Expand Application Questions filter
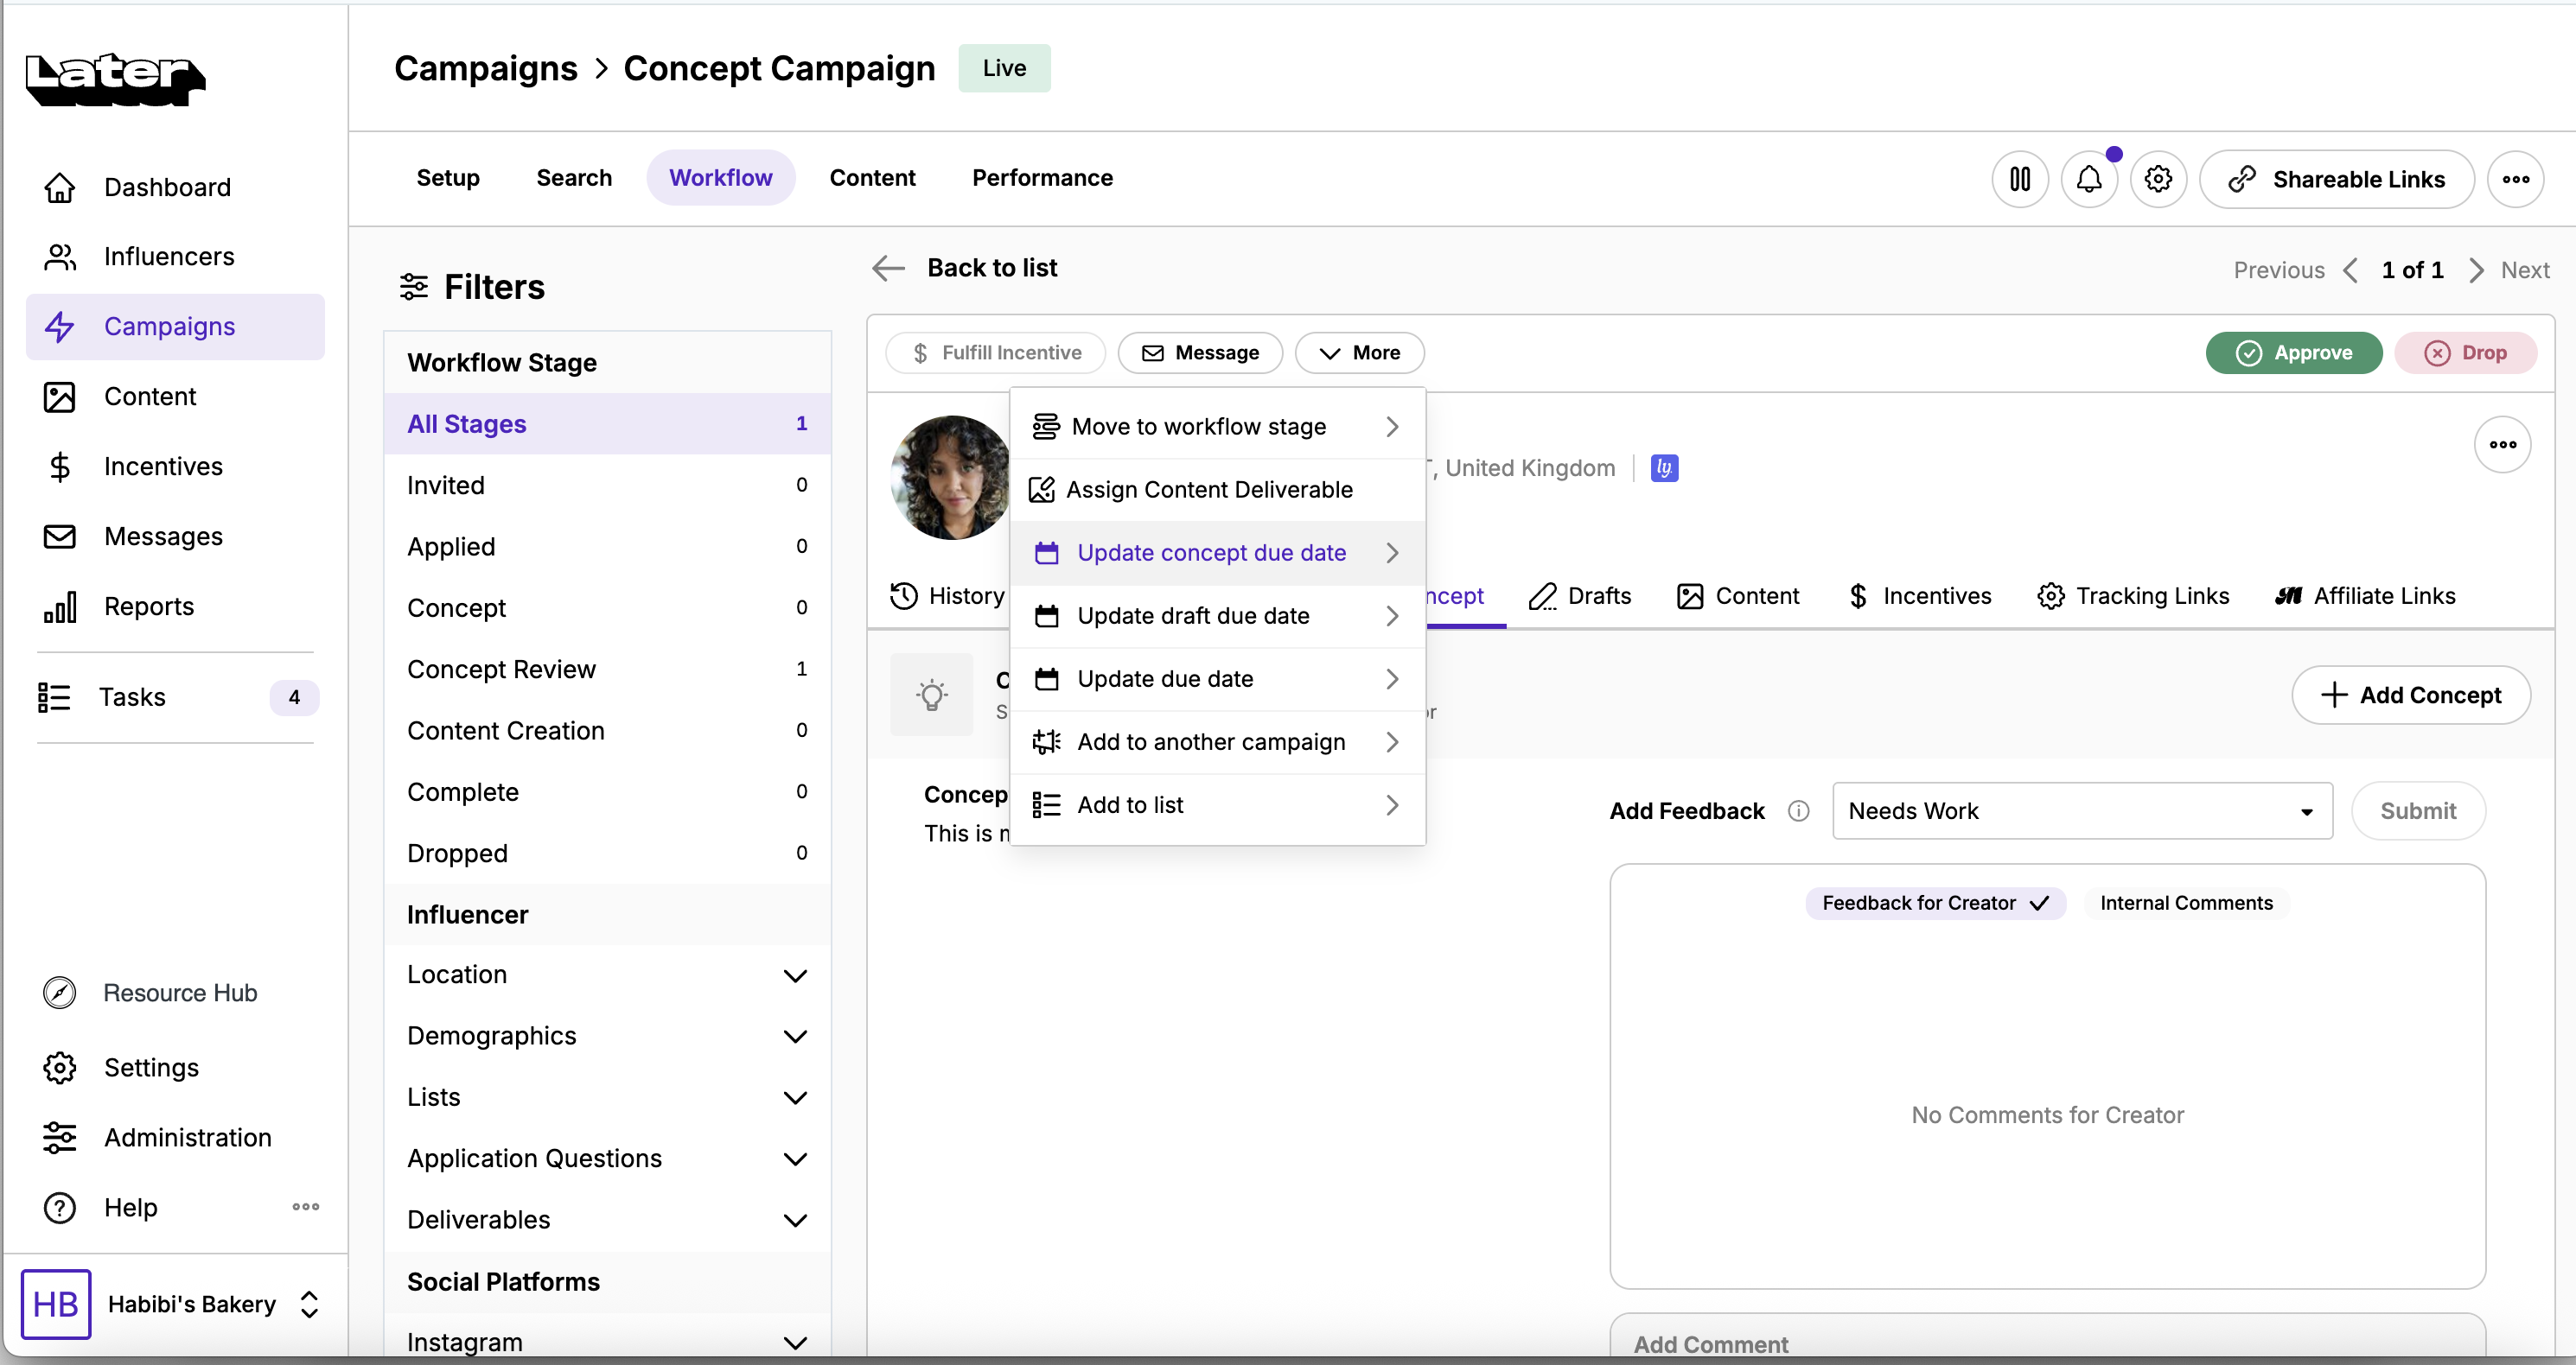Image resolution: width=2576 pixels, height=1365 pixels. [x=607, y=1159]
